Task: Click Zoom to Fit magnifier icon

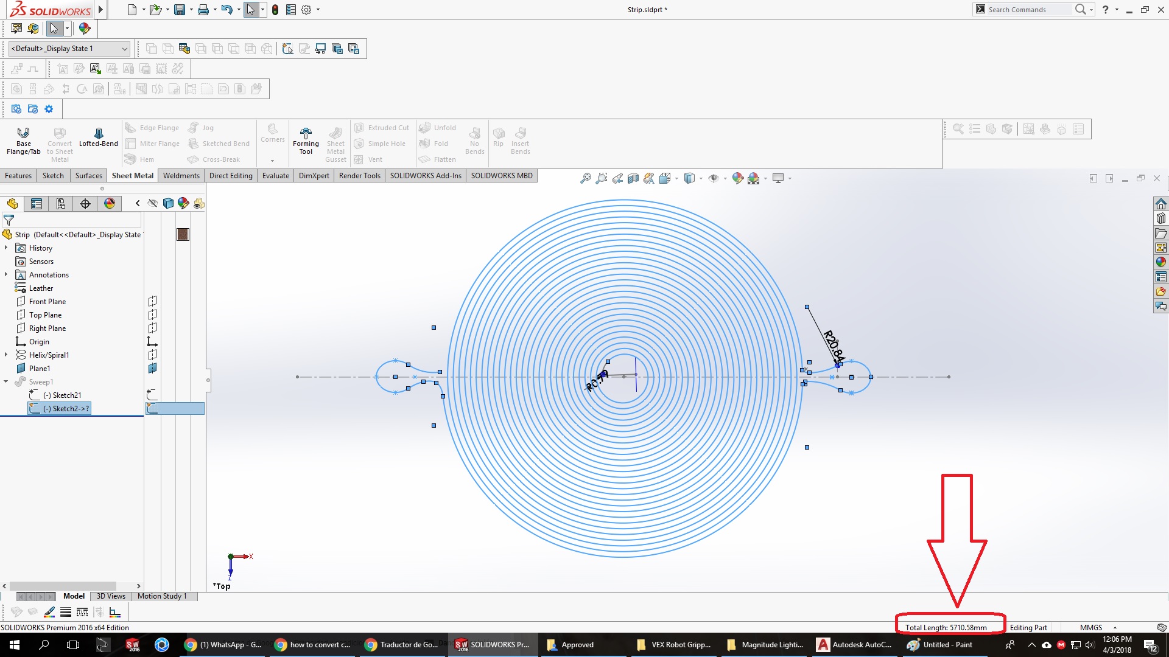Action: click(x=585, y=178)
